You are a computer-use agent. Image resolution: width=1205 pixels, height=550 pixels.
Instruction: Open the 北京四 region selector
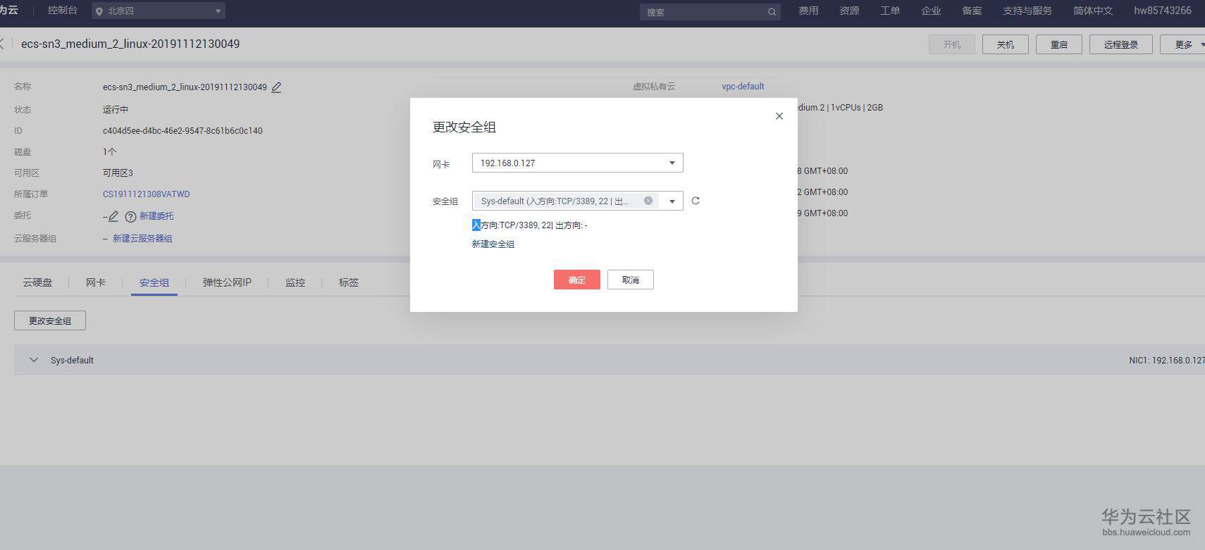159,11
